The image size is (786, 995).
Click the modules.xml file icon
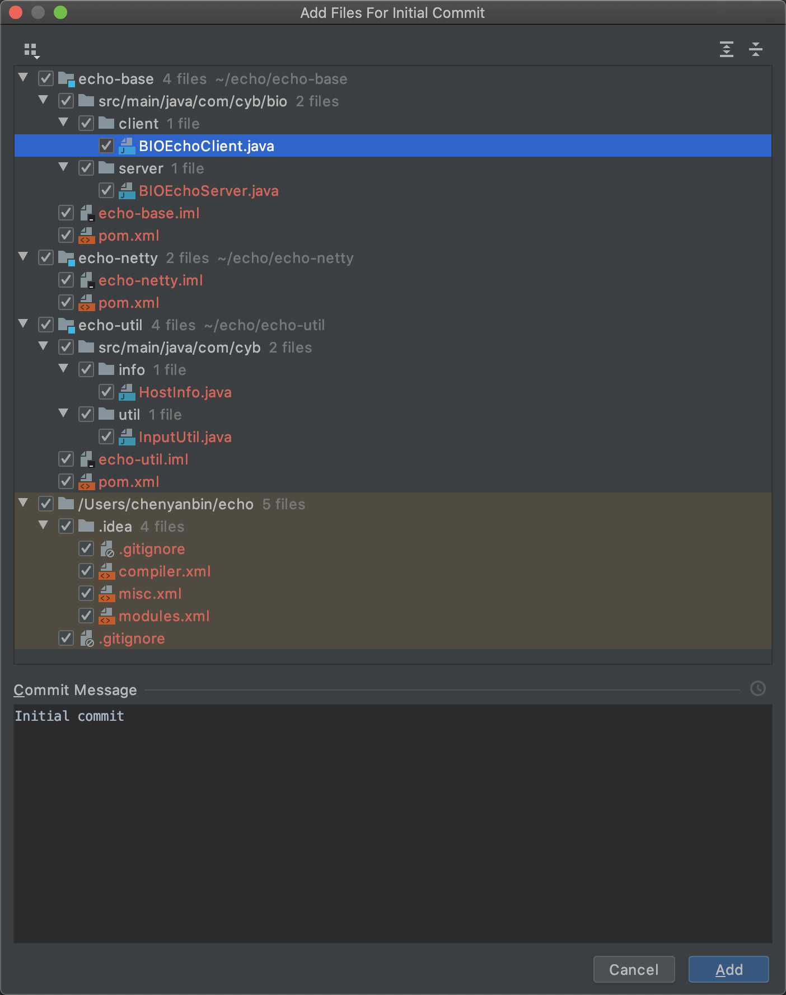click(107, 616)
